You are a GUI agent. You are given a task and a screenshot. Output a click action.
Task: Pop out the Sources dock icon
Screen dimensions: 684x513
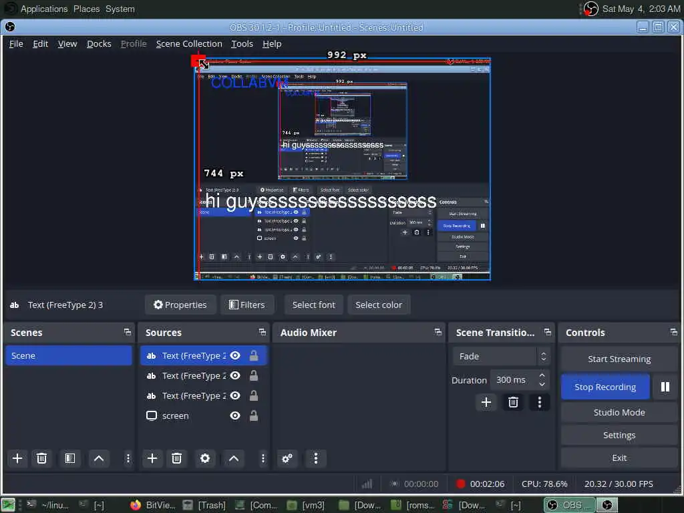[x=262, y=333]
